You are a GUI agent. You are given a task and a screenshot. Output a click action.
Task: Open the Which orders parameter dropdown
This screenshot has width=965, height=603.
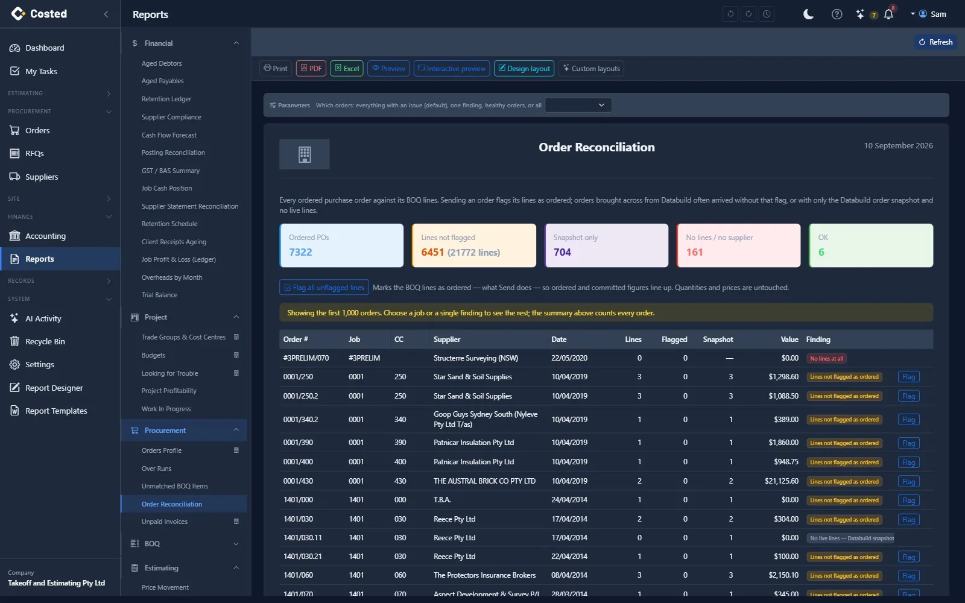pos(578,105)
